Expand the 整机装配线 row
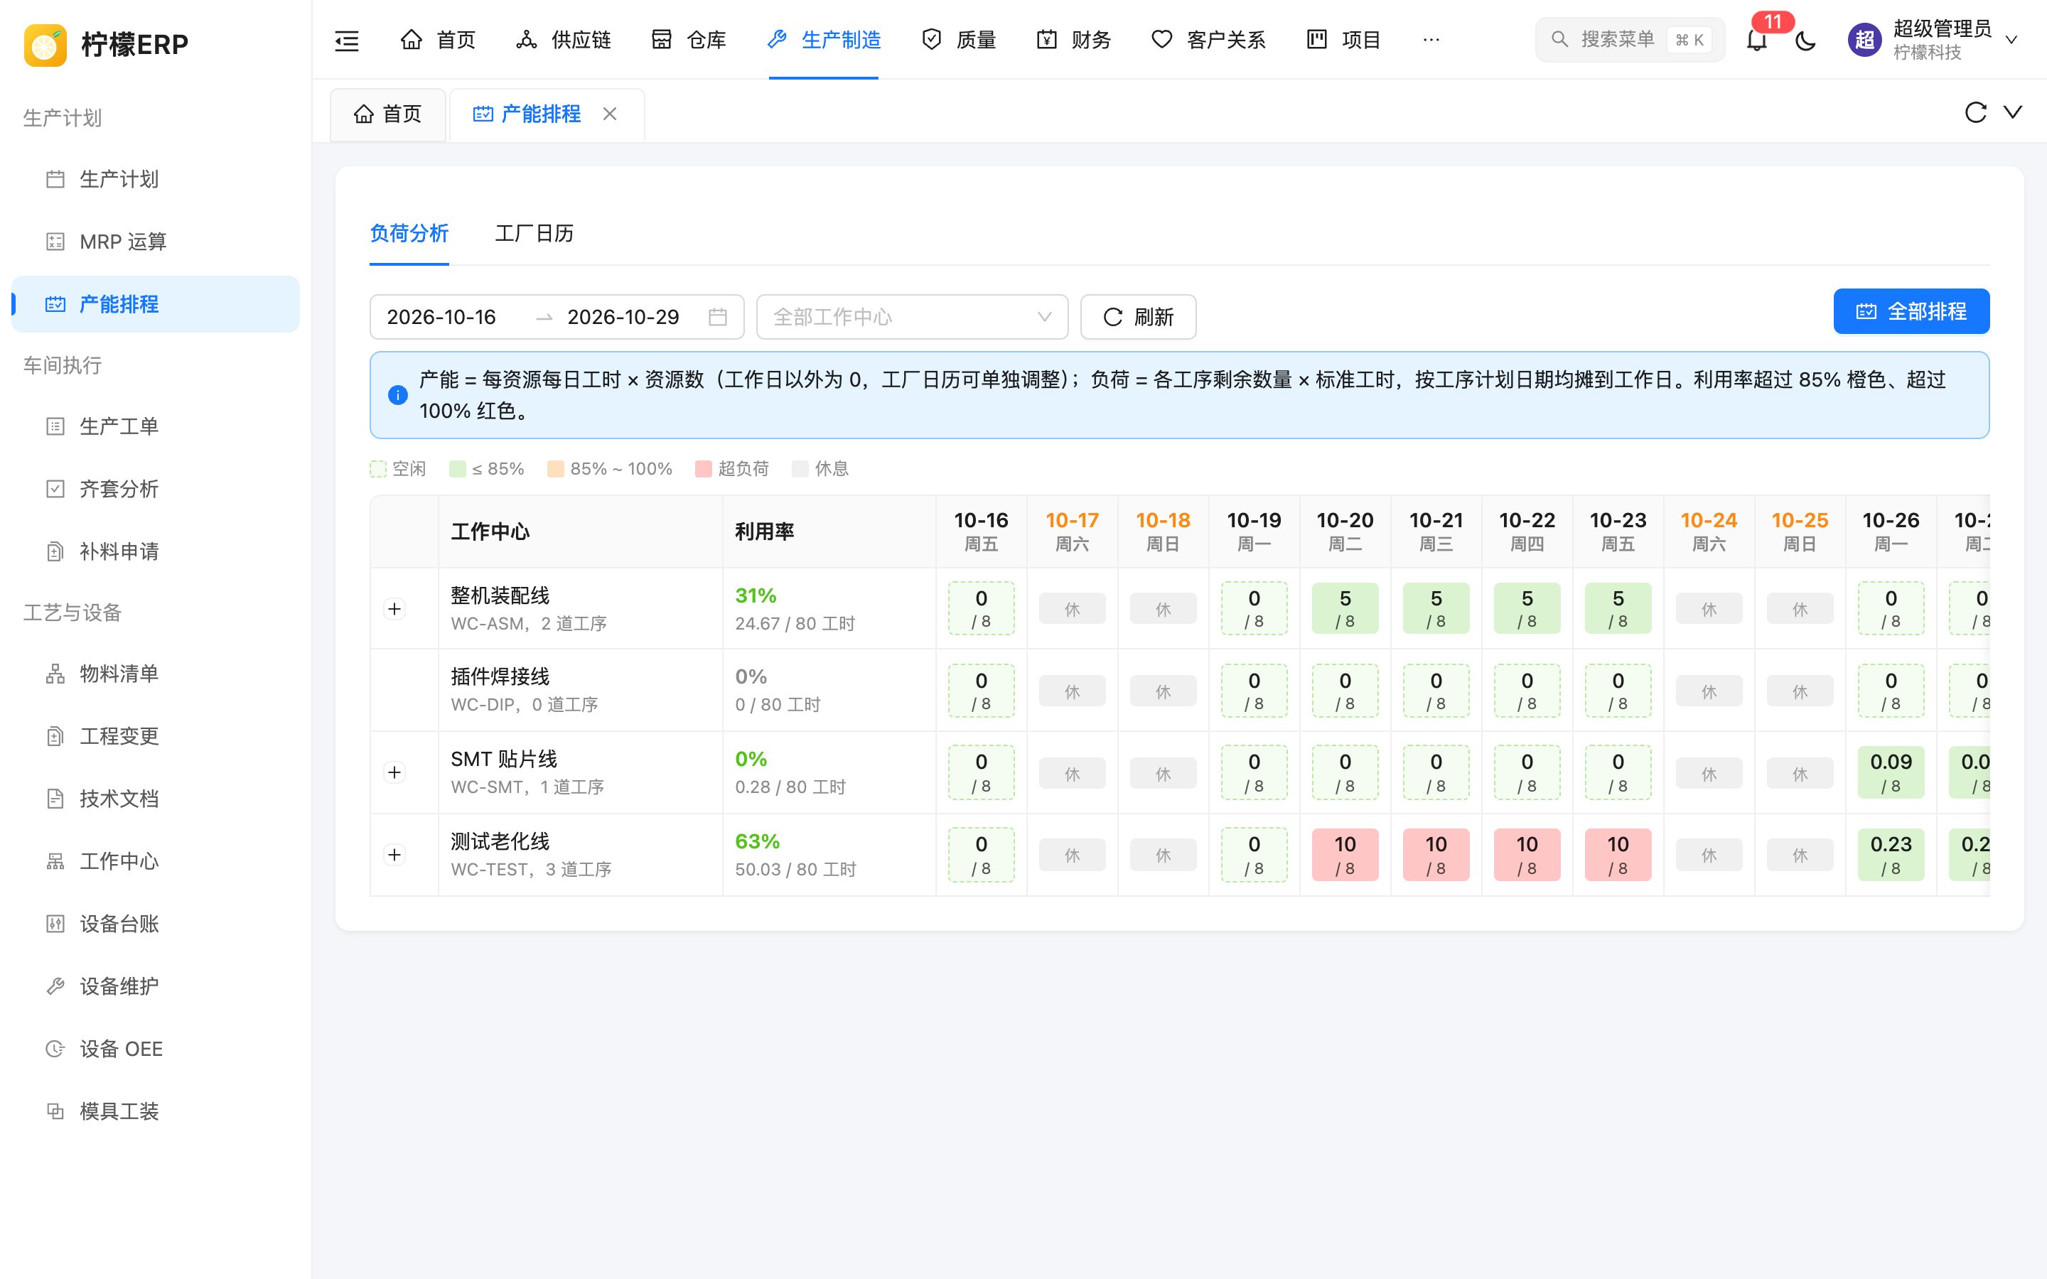The height and width of the screenshot is (1279, 2047). pyautogui.click(x=394, y=609)
